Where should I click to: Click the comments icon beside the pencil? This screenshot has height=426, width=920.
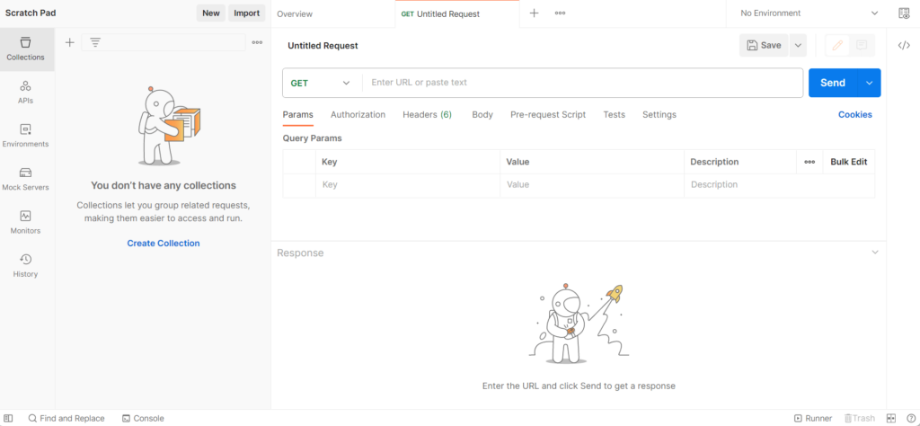click(x=862, y=45)
